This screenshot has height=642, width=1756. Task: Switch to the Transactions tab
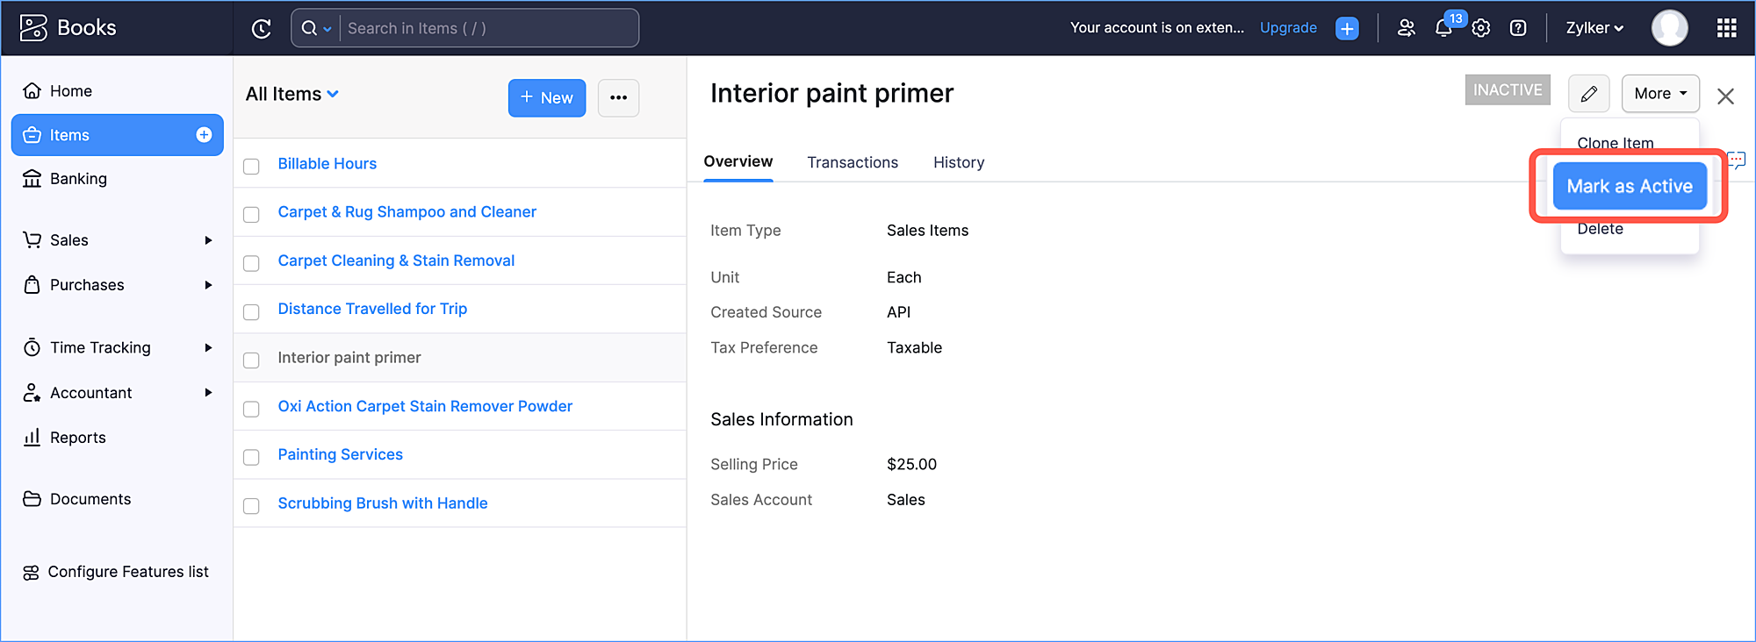[x=853, y=162]
